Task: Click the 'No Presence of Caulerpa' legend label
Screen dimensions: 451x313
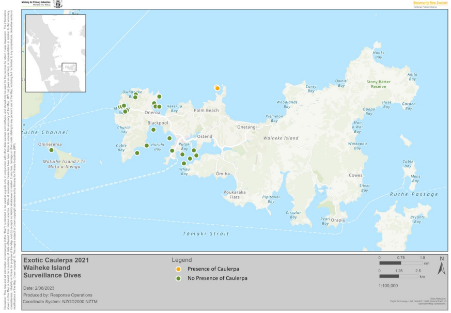Action: [x=217, y=278]
